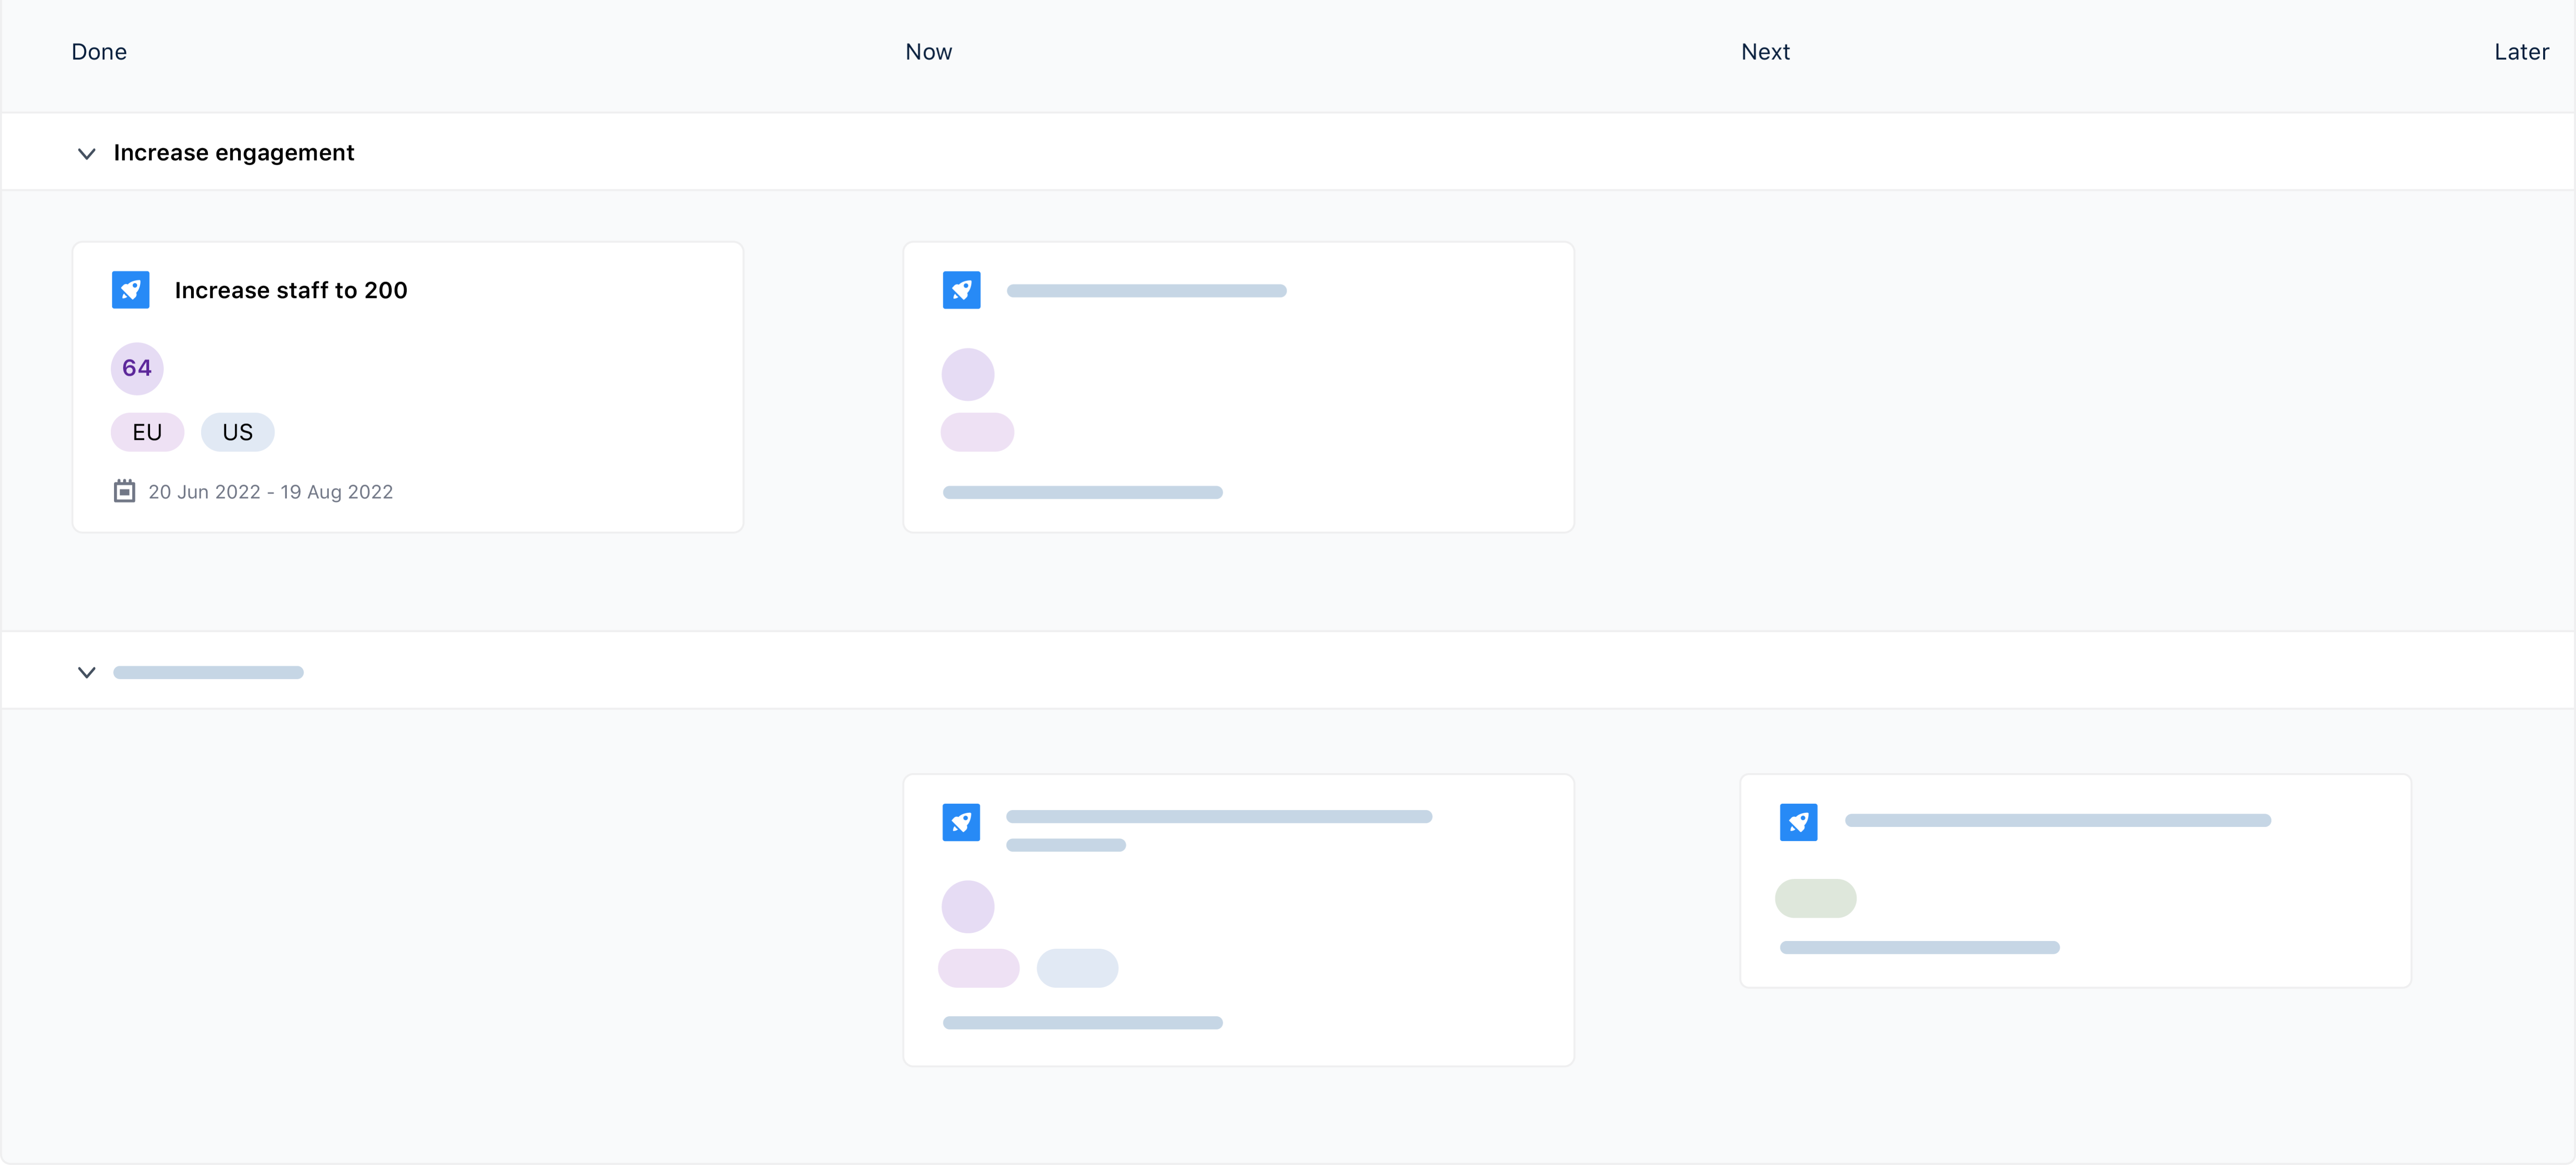Image resolution: width=2576 pixels, height=1165 pixels.
Task: Click the date range 20 Jun 2022 - 19 Aug 2022
Action: pyautogui.click(x=270, y=491)
